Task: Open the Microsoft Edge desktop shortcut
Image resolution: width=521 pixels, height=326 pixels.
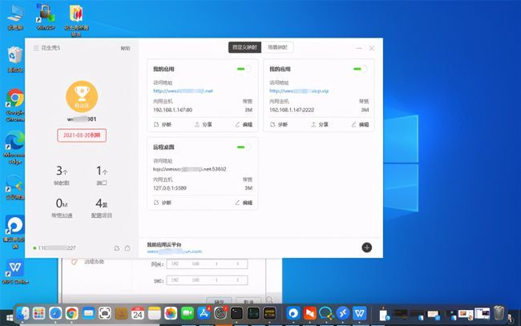Action: click(14, 147)
